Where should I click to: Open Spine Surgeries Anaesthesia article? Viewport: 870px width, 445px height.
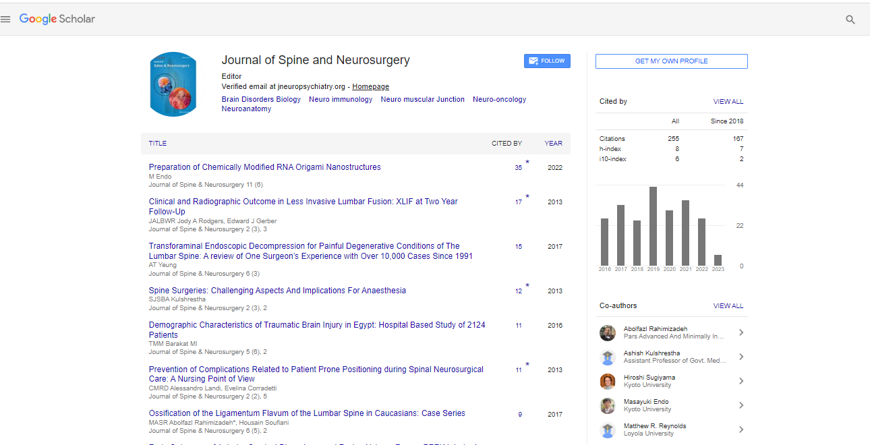277,291
